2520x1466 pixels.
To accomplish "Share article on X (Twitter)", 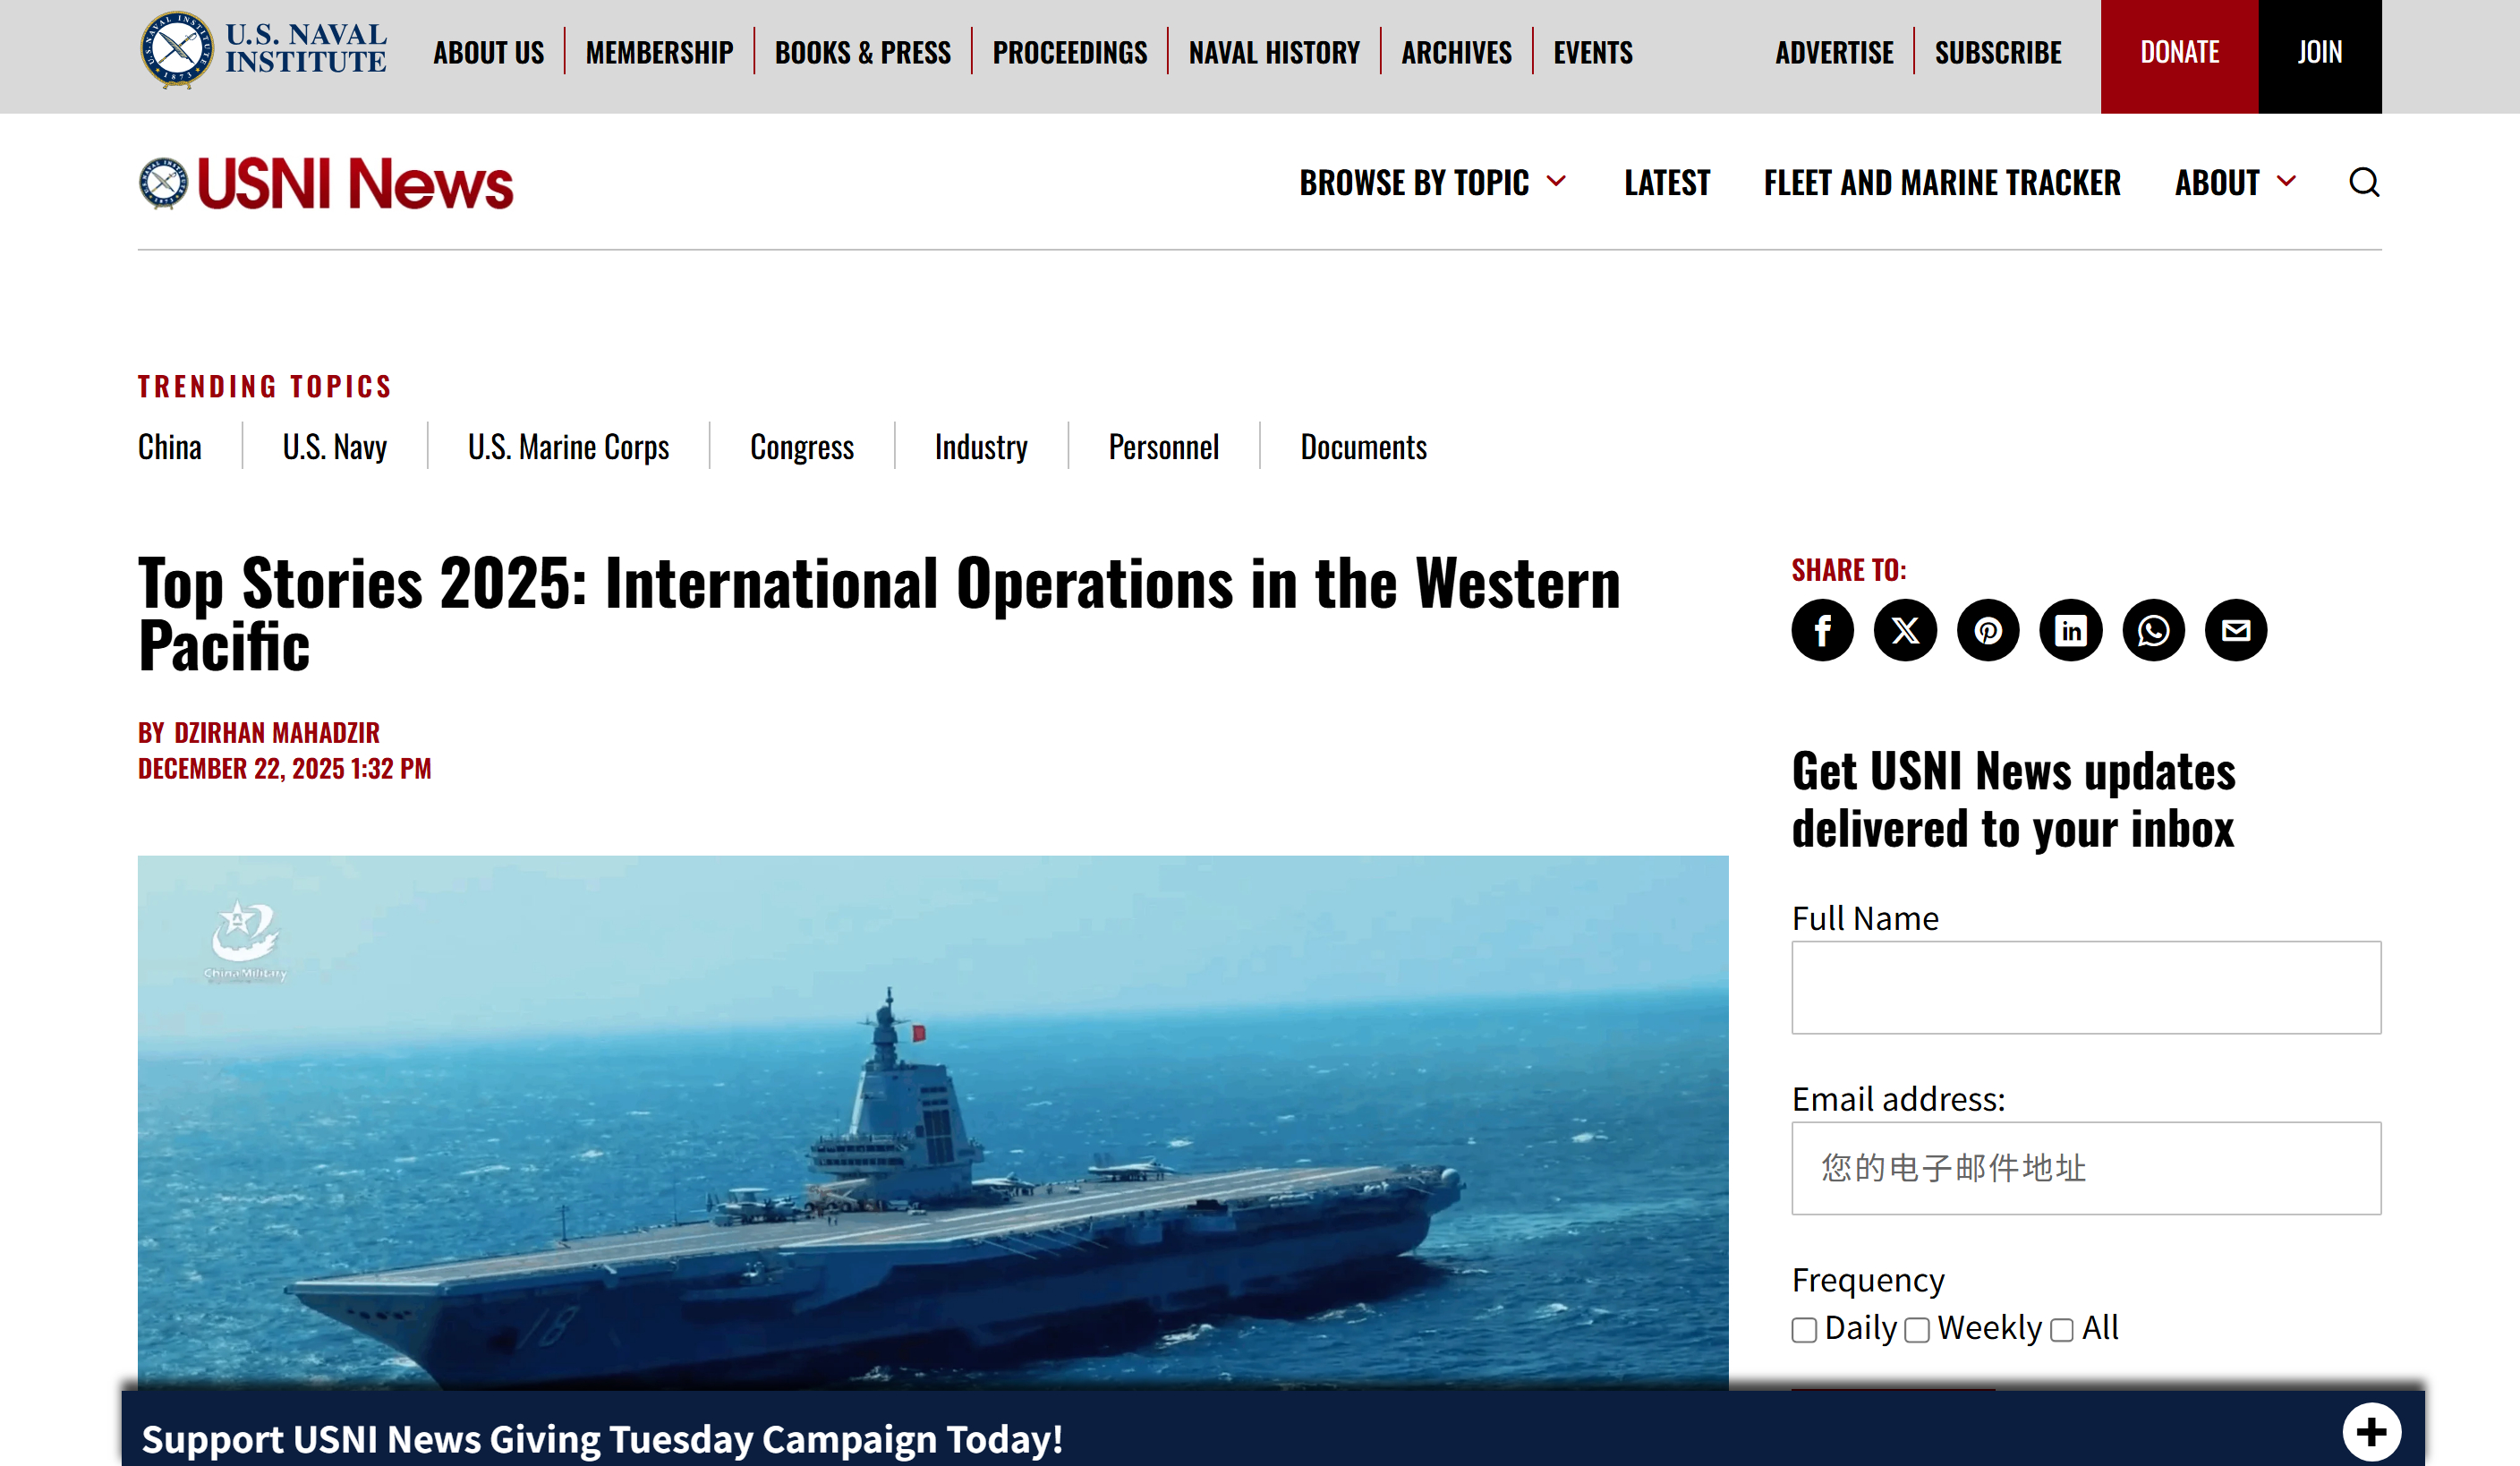I will click(x=1905, y=630).
